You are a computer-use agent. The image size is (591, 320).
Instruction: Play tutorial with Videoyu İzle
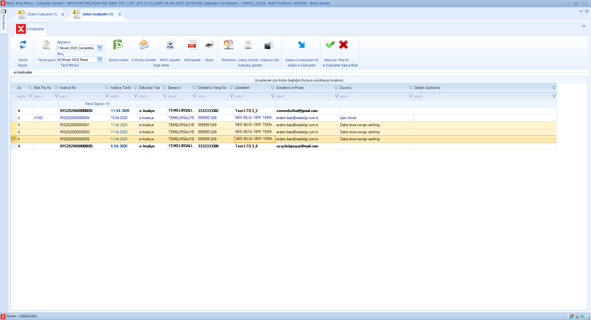tap(269, 45)
